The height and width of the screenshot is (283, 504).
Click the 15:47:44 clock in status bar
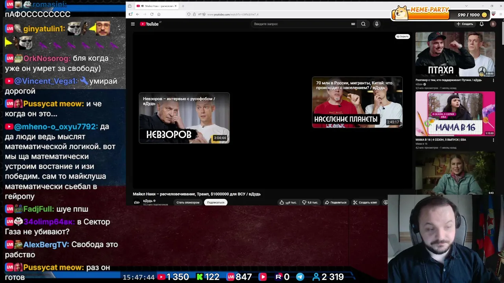(x=139, y=277)
